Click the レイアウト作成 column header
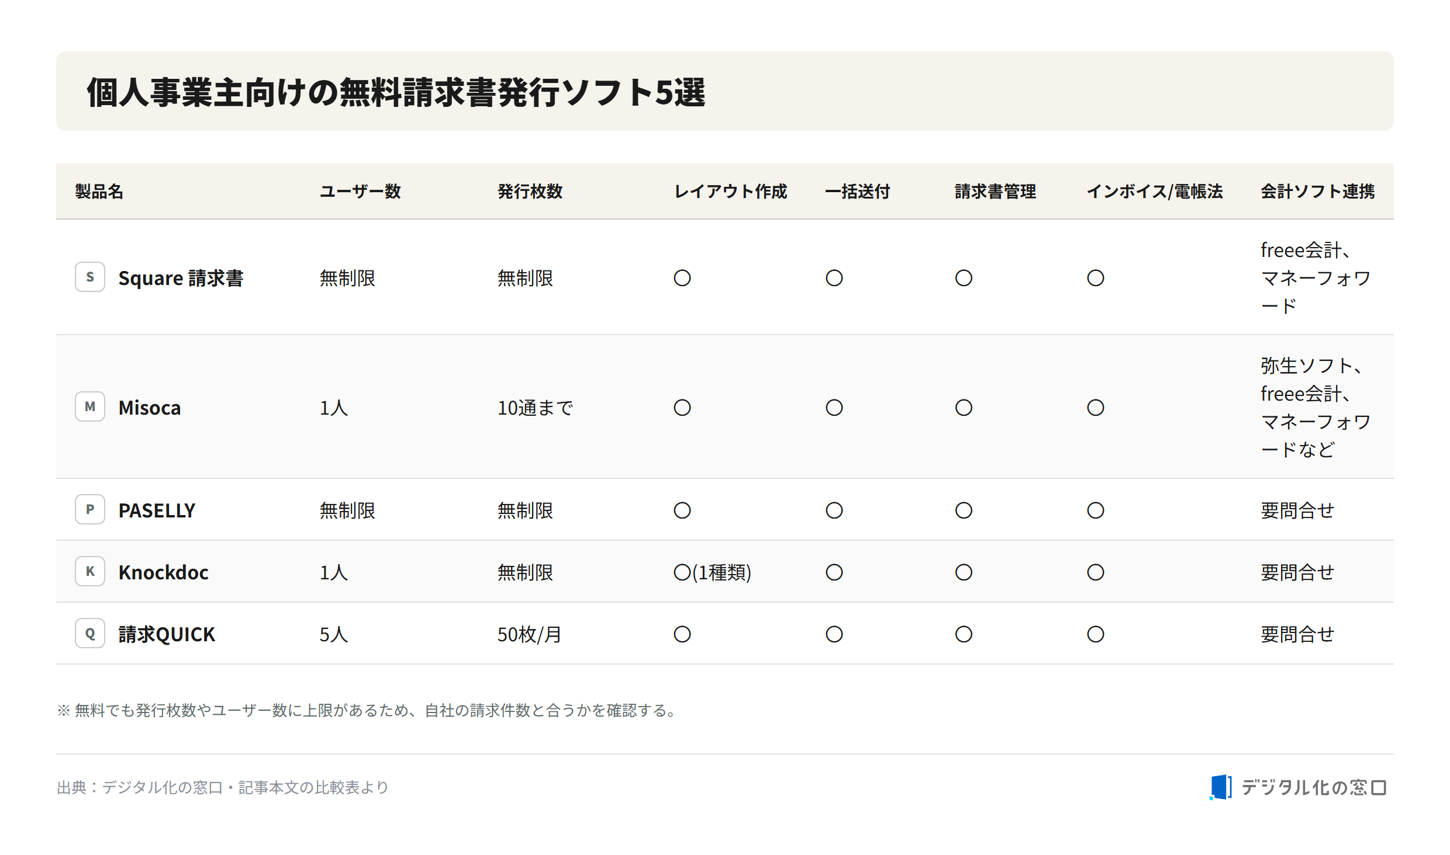 731,192
